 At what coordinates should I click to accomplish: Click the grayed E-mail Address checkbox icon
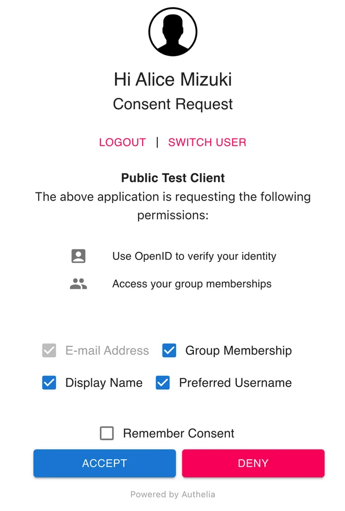(49, 350)
